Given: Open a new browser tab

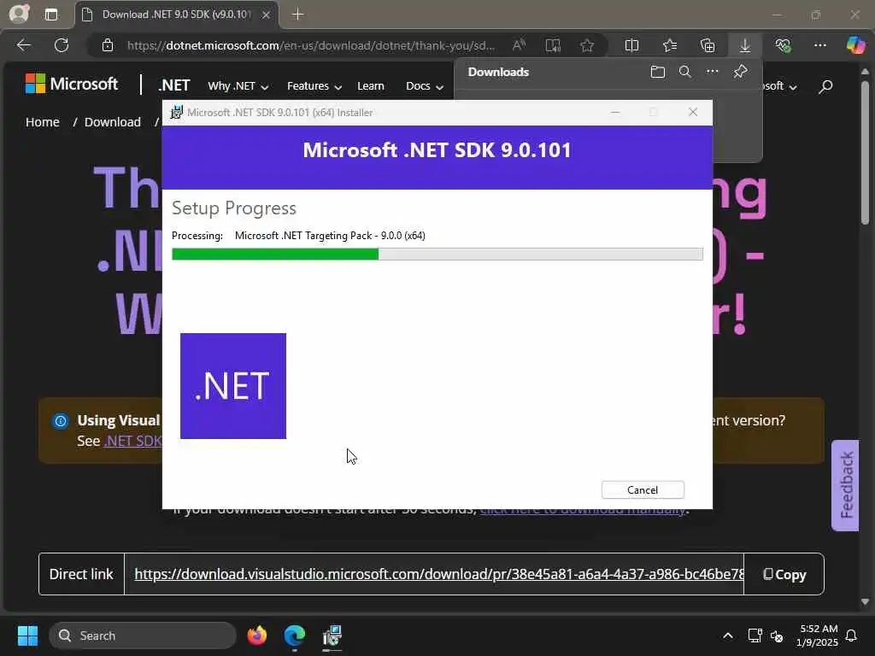Looking at the screenshot, I should pos(298,15).
